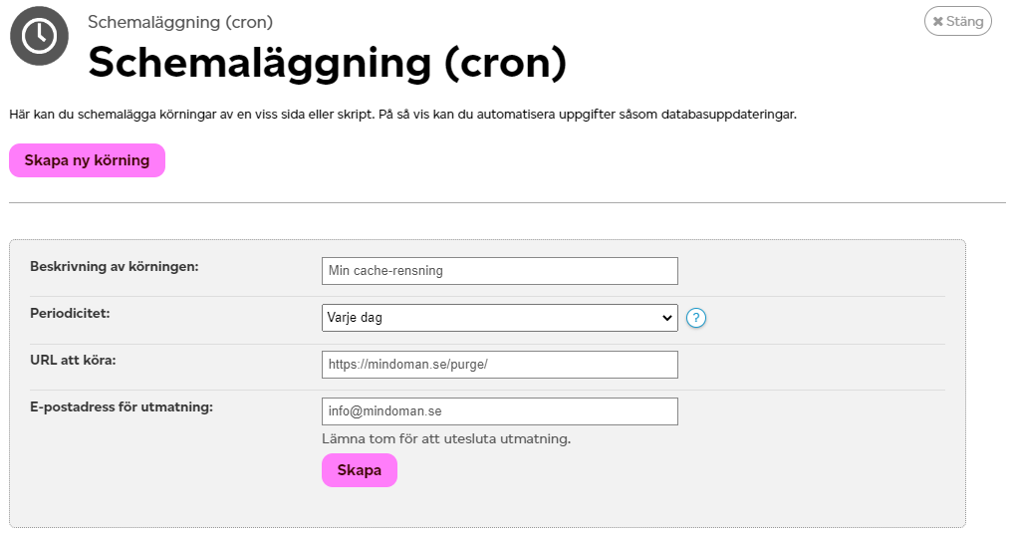Click the URL att köra label

pyautogui.click(x=73, y=360)
